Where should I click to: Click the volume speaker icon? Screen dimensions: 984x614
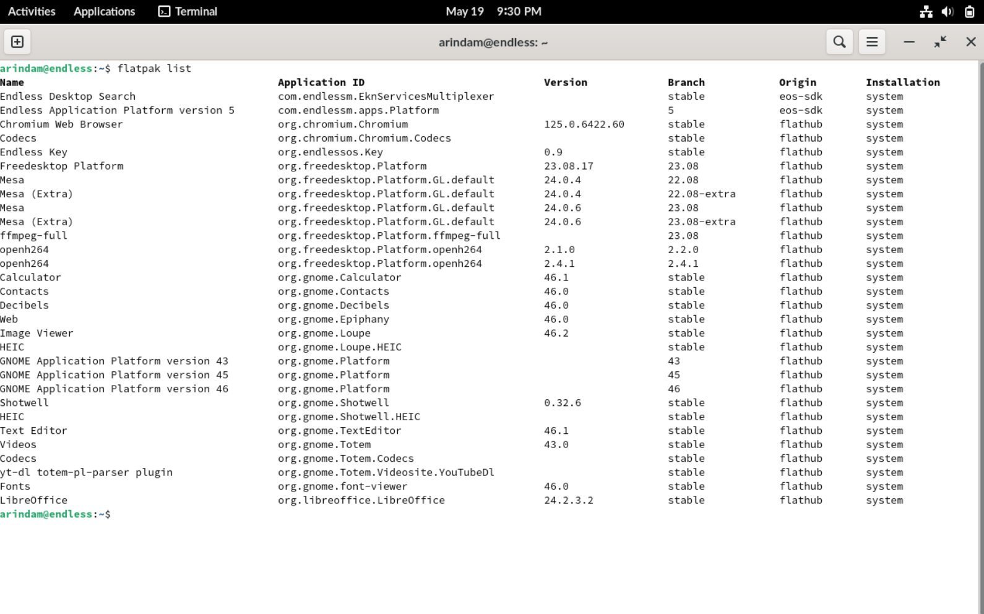[x=947, y=12]
